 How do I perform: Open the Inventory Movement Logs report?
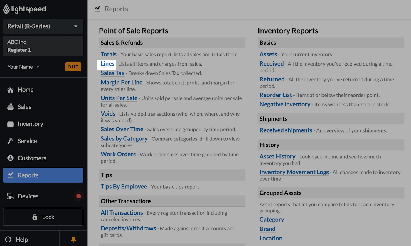[x=294, y=172]
